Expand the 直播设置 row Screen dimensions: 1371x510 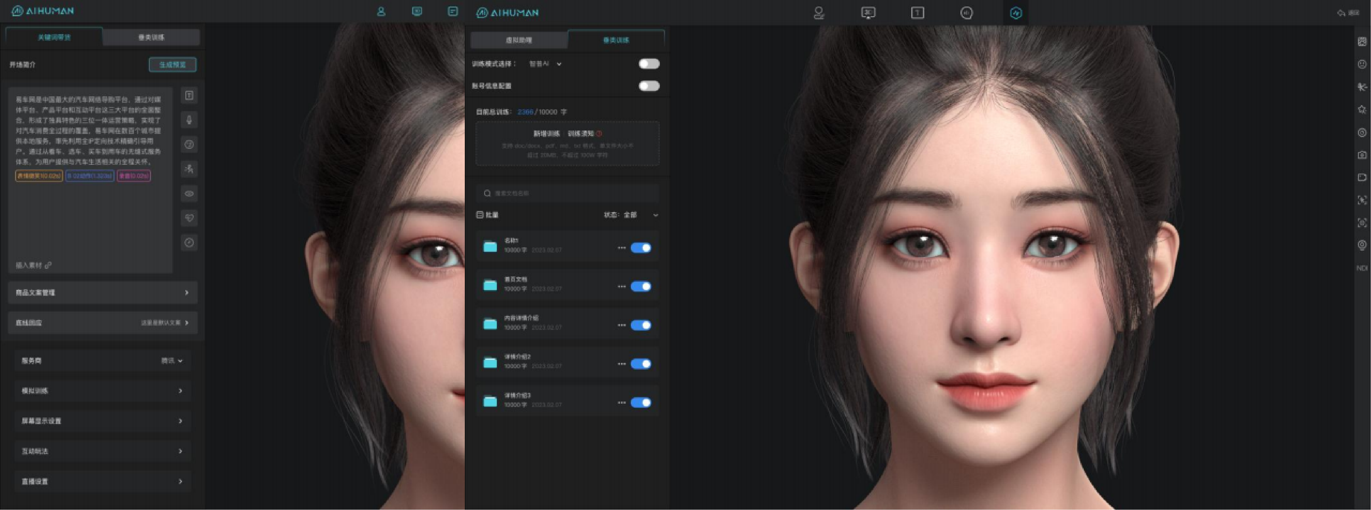pos(103,481)
